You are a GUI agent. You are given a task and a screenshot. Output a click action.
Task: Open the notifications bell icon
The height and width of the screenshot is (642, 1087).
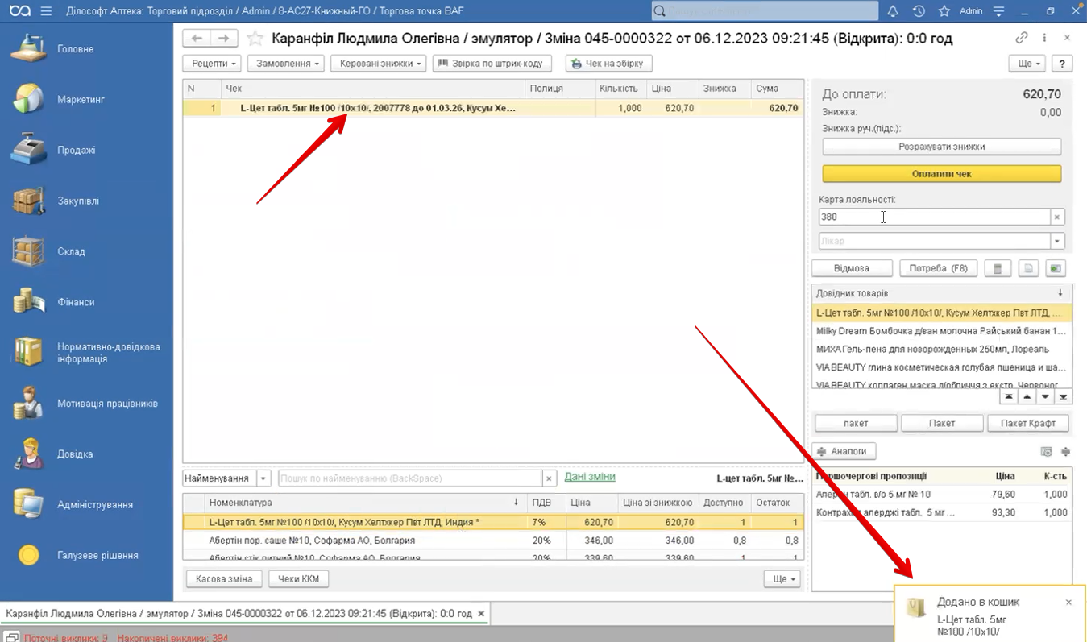pos(893,11)
